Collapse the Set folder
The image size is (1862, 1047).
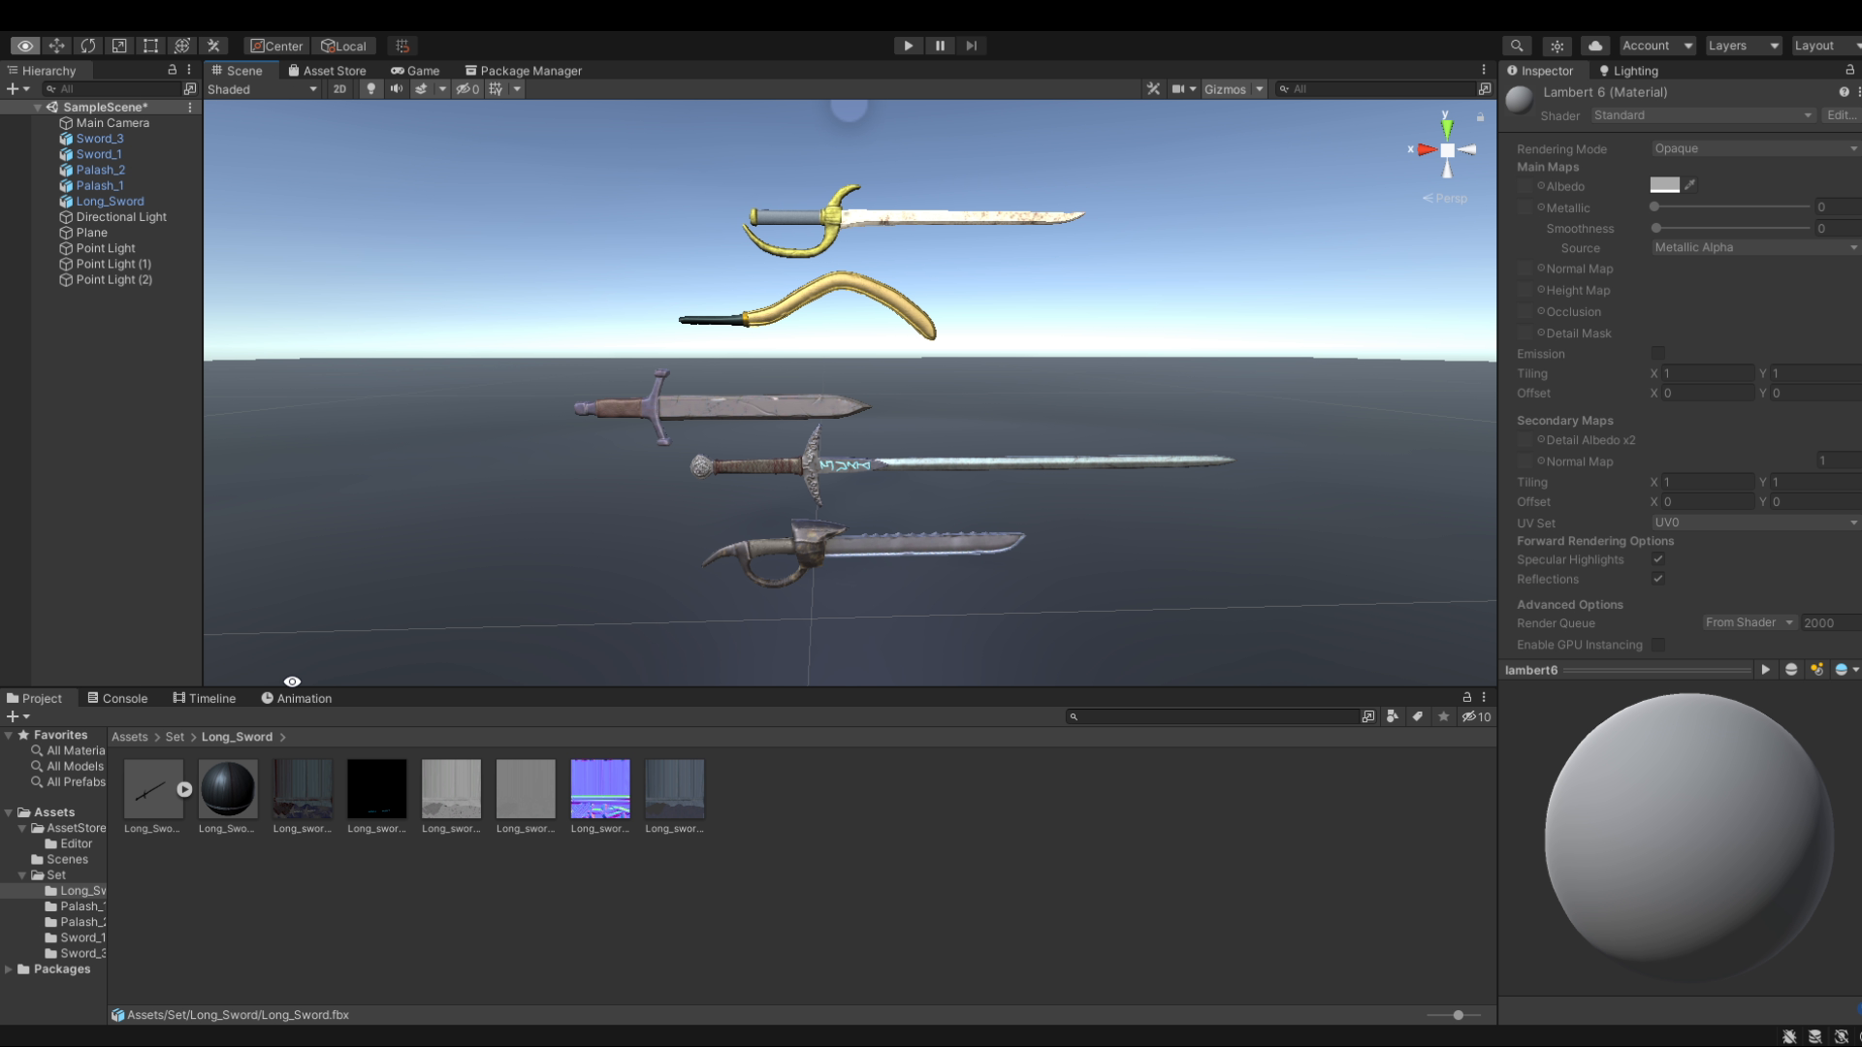click(22, 874)
